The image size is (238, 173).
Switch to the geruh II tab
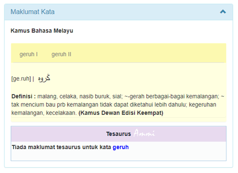coord(61,54)
